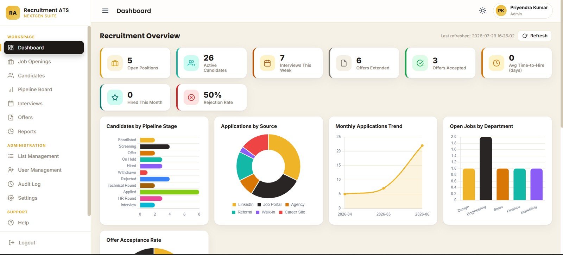Toggle Walk-in legend swatch
Image resolution: width=563 pixels, height=255 pixels.
258,212
